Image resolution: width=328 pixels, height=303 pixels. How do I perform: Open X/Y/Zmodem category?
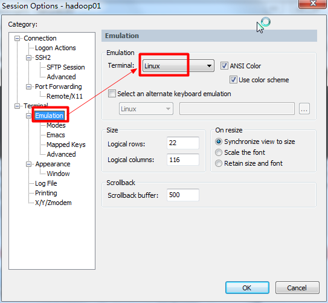(53, 203)
